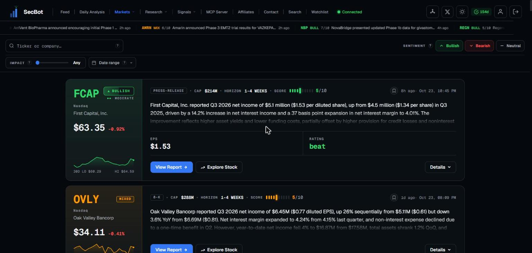Click the REGN BULL ticker news item
The image size is (532, 253).
[482, 28]
